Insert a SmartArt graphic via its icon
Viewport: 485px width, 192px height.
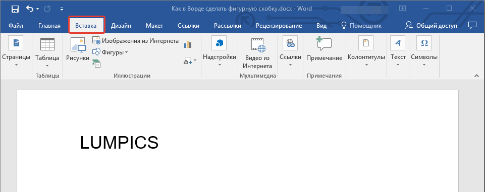point(96,63)
